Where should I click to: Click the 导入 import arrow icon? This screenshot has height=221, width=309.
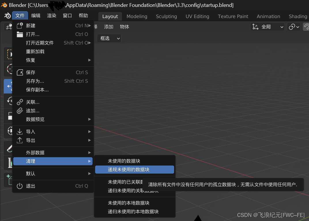(x=20, y=132)
